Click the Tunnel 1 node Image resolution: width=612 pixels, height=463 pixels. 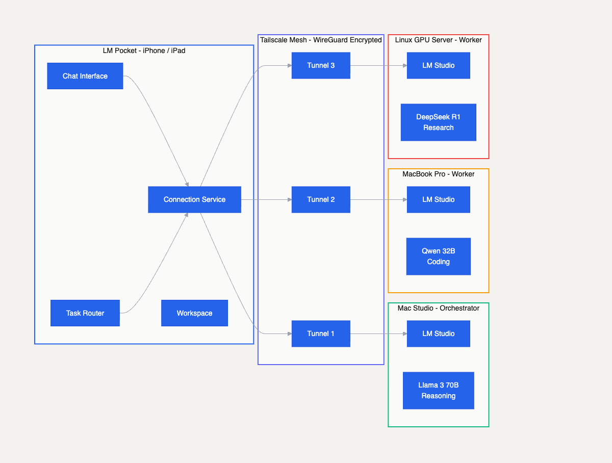(321, 333)
